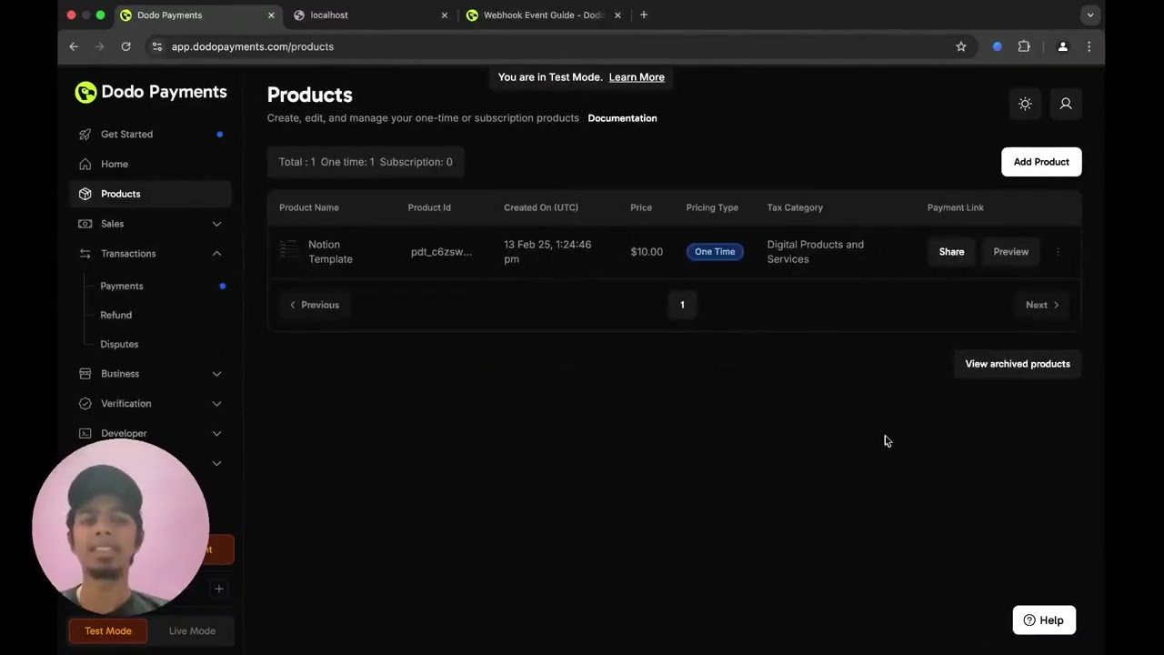Open Disputes under Transactions
1164x655 pixels.
pos(119,344)
